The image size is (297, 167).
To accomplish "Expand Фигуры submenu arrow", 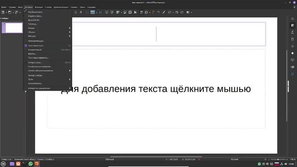I will pos(70,36).
